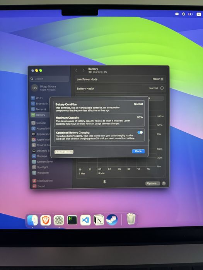Select Battery in the sidebar
This screenshot has width=203, height=270.
(41, 115)
